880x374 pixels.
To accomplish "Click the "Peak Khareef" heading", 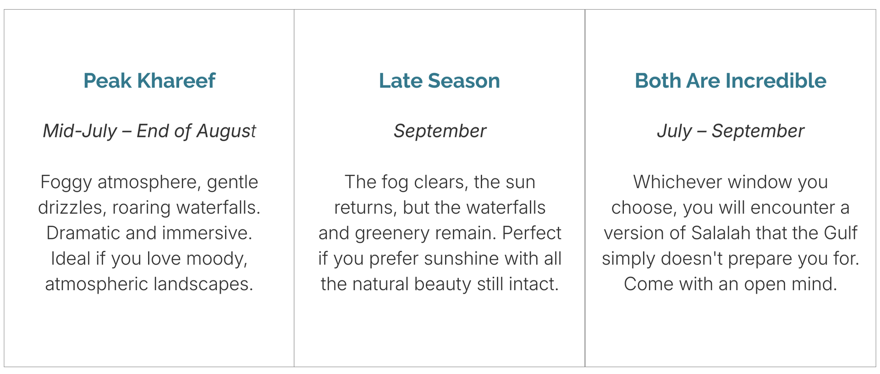I will [149, 81].
